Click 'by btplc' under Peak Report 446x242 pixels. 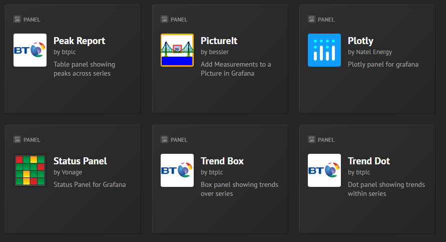coord(65,52)
